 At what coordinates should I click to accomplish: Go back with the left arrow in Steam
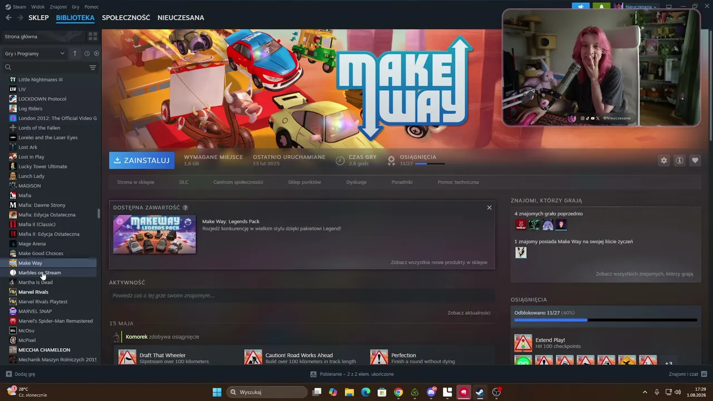[x=8, y=18]
